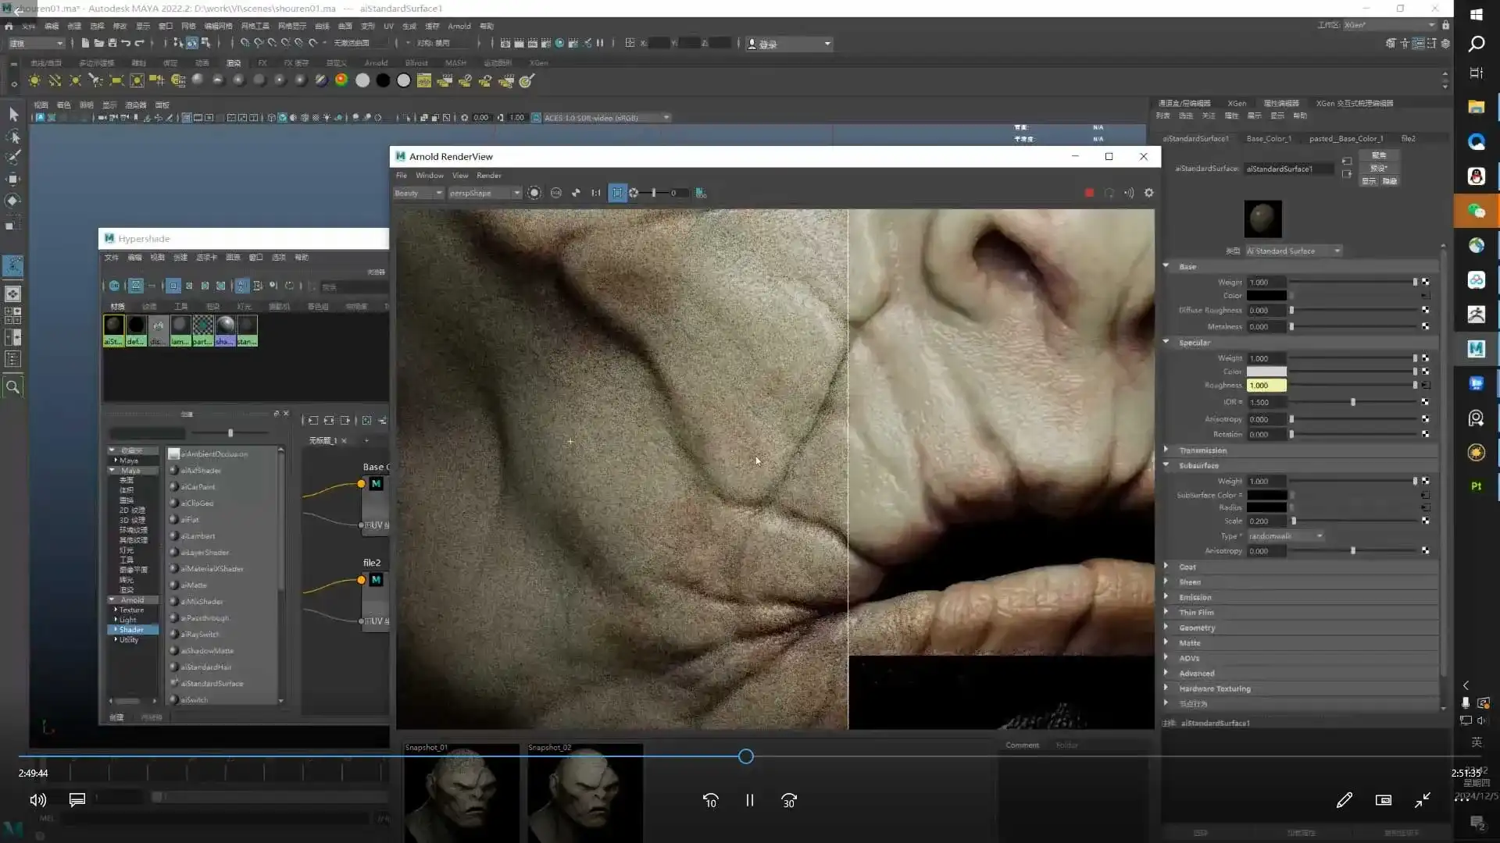This screenshot has width=1500, height=843.
Task: Switch to the Base_Color_1 tab
Action: tap(1268, 138)
